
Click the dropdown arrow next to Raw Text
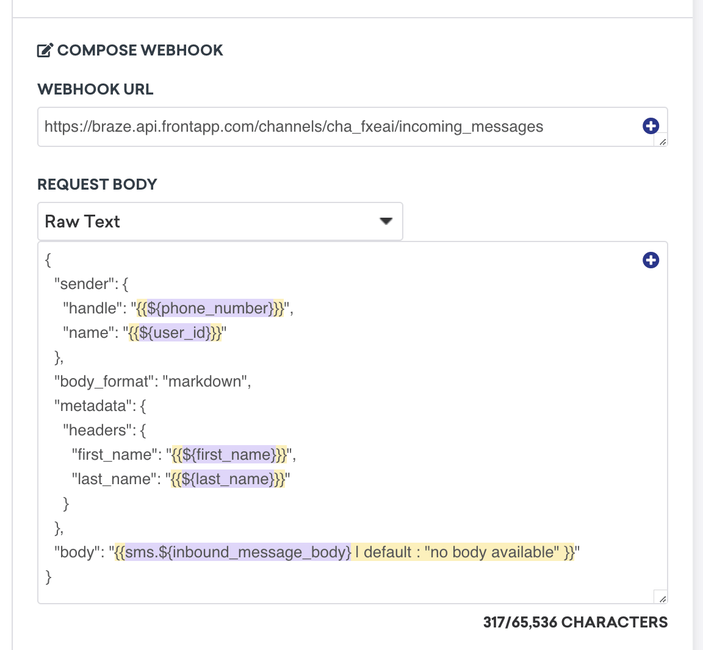click(x=386, y=221)
